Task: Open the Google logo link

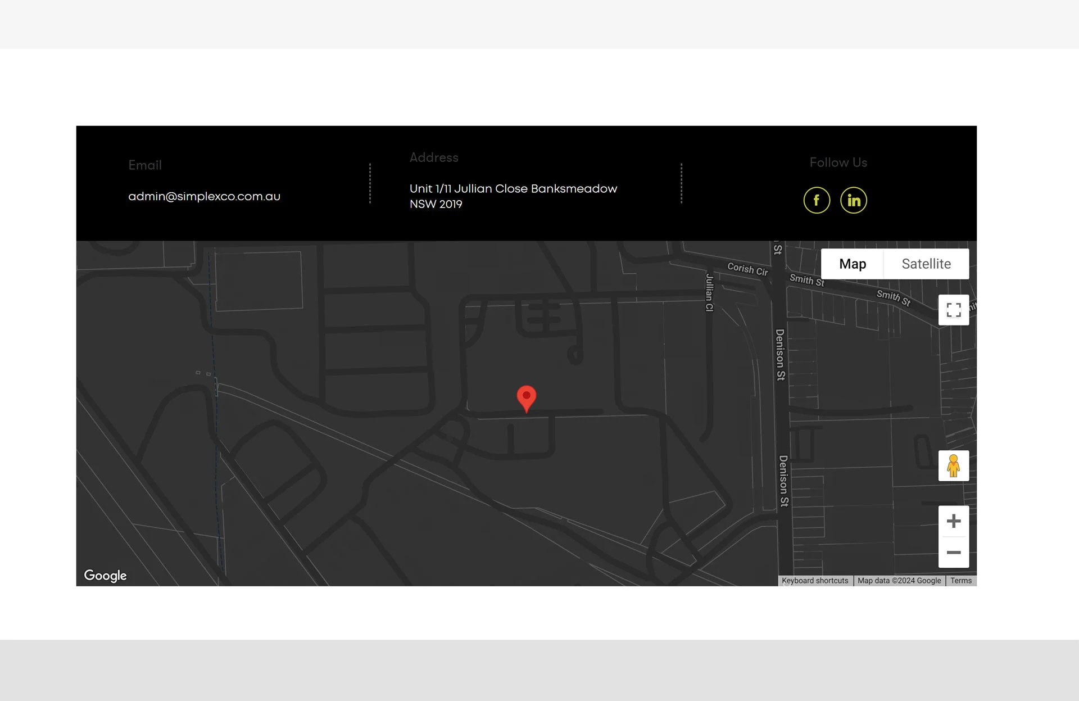Action: click(x=105, y=576)
